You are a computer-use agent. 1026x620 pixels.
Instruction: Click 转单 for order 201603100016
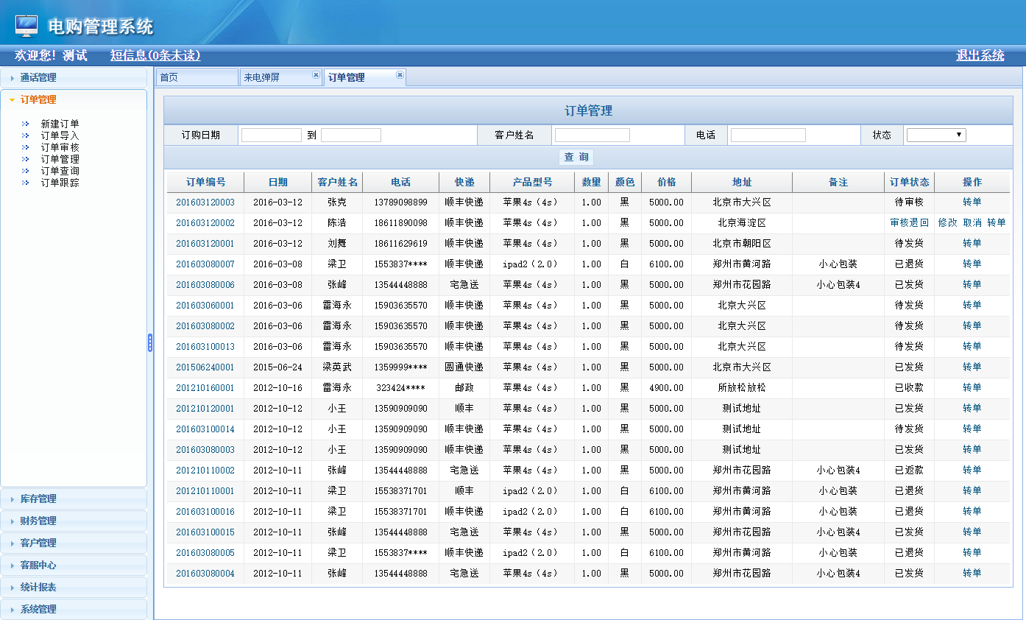tap(972, 512)
